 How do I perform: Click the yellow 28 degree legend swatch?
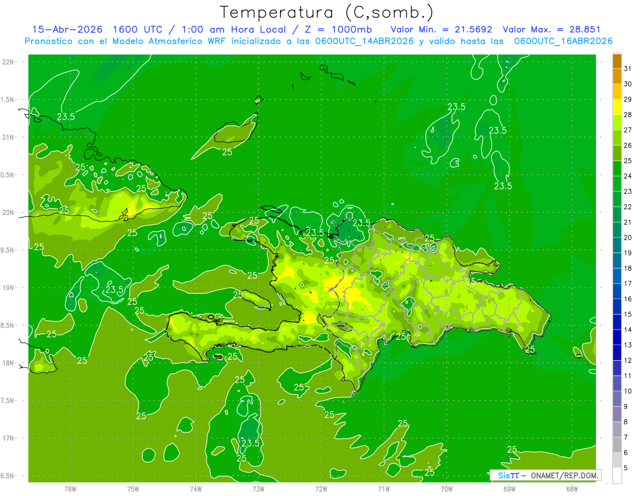pos(617,108)
